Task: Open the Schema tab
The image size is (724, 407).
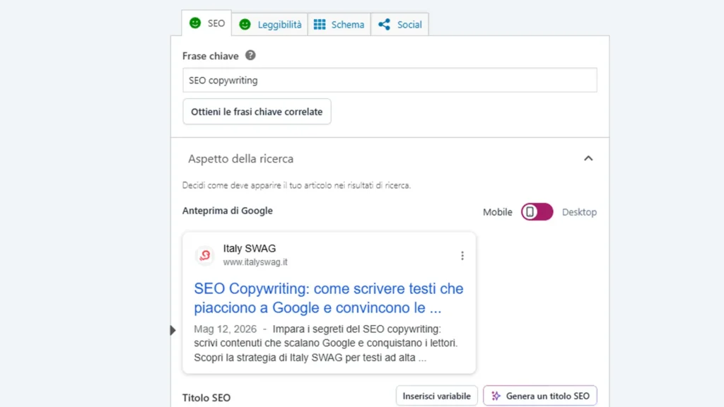Action: tap(339, 25)
